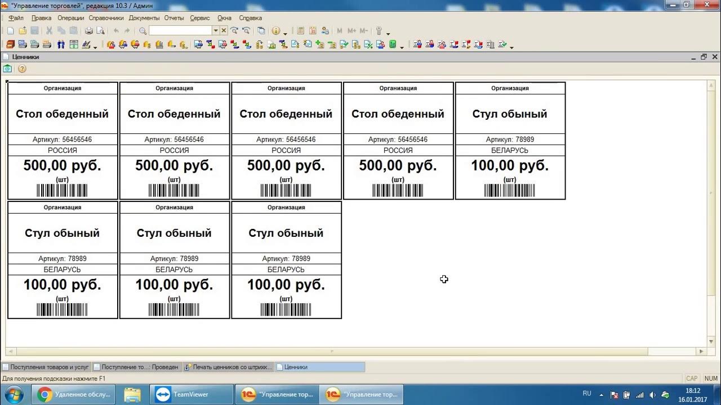The width and height of the screenshot is (721, 405).
Task: Select the Ценники tab in window bar
Action: (x=319, y=367)
